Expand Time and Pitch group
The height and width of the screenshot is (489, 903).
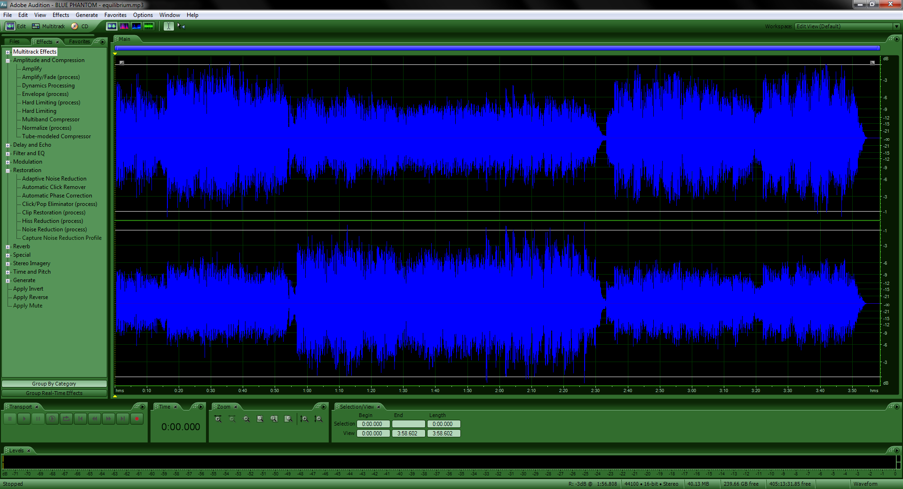point(8,272)
